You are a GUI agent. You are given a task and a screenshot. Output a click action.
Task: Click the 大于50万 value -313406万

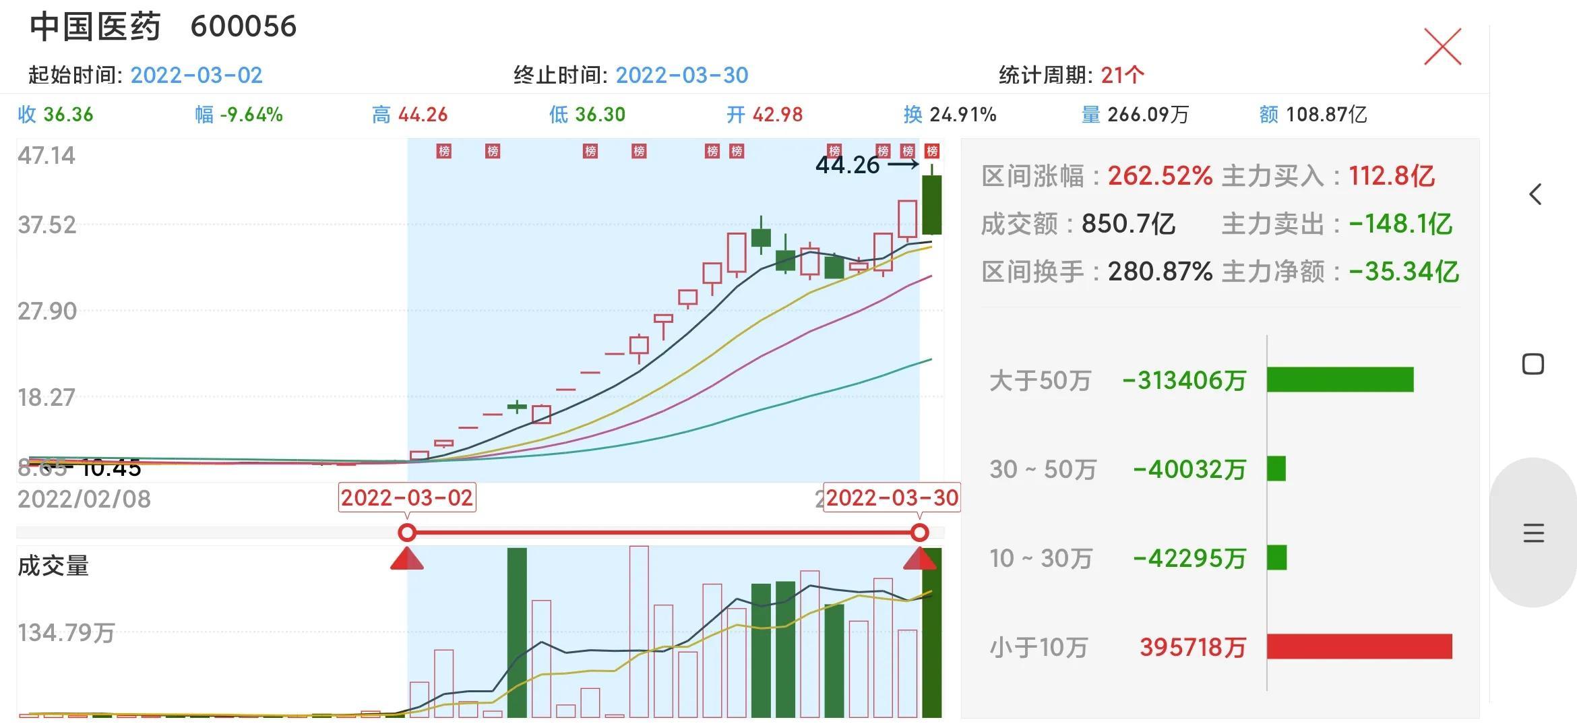click(x=1184, y=380)
